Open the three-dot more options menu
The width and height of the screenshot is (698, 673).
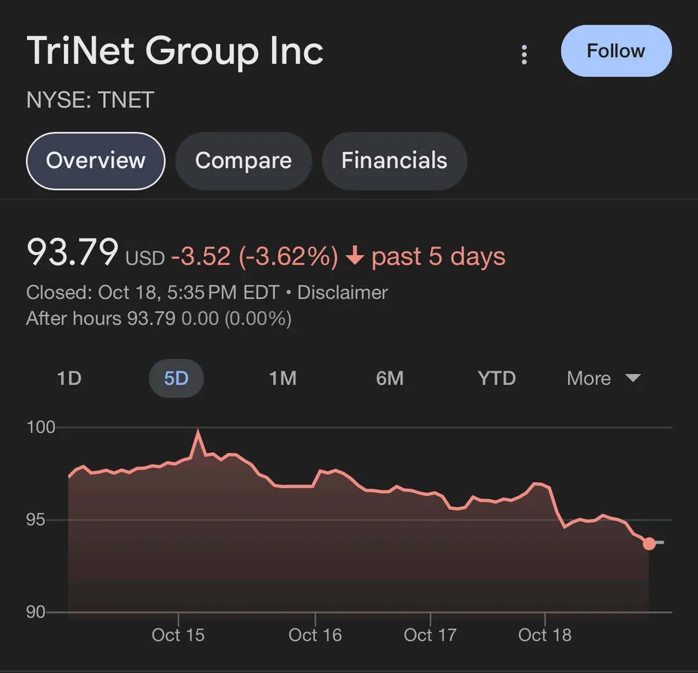524,55
